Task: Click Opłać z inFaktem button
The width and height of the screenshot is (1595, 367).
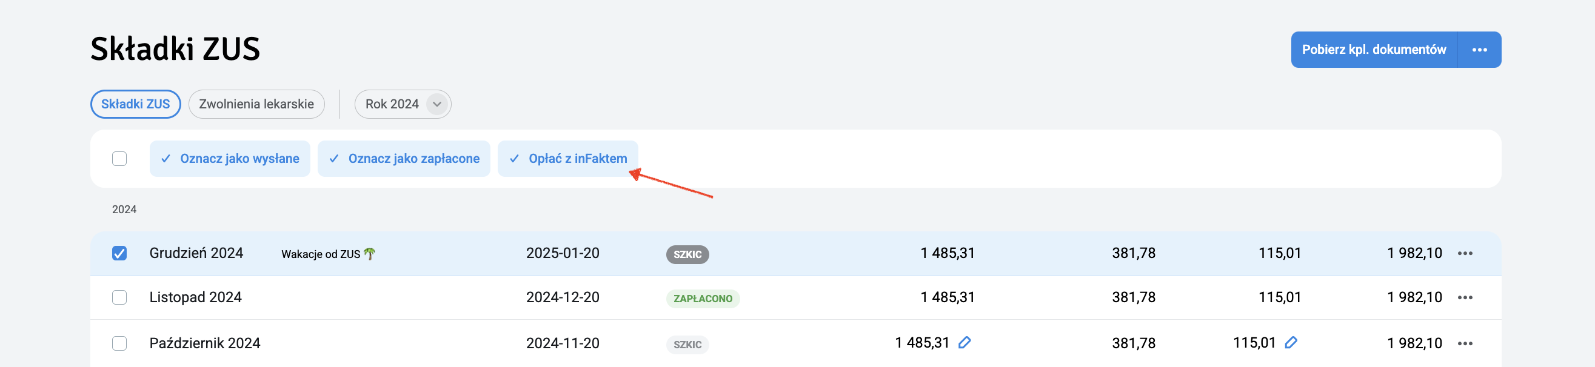Action: click(568, 159)
